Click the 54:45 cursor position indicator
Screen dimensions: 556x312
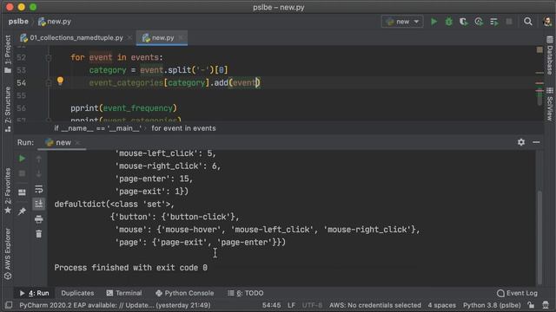(x=271, y=305)
